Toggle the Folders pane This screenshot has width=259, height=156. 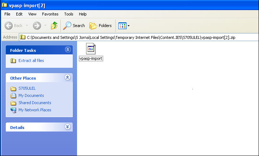pyautogui.click(x=101, y=26)
